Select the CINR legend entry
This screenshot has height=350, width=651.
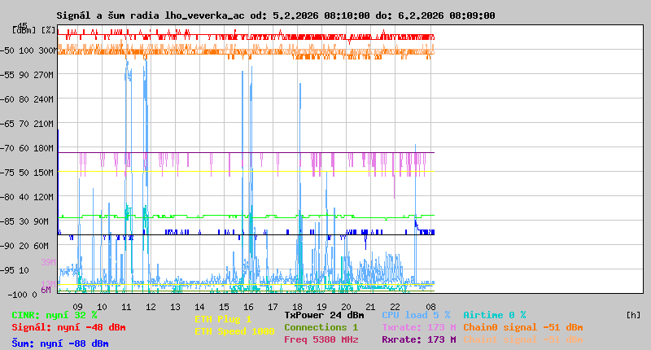click(55, 315)
